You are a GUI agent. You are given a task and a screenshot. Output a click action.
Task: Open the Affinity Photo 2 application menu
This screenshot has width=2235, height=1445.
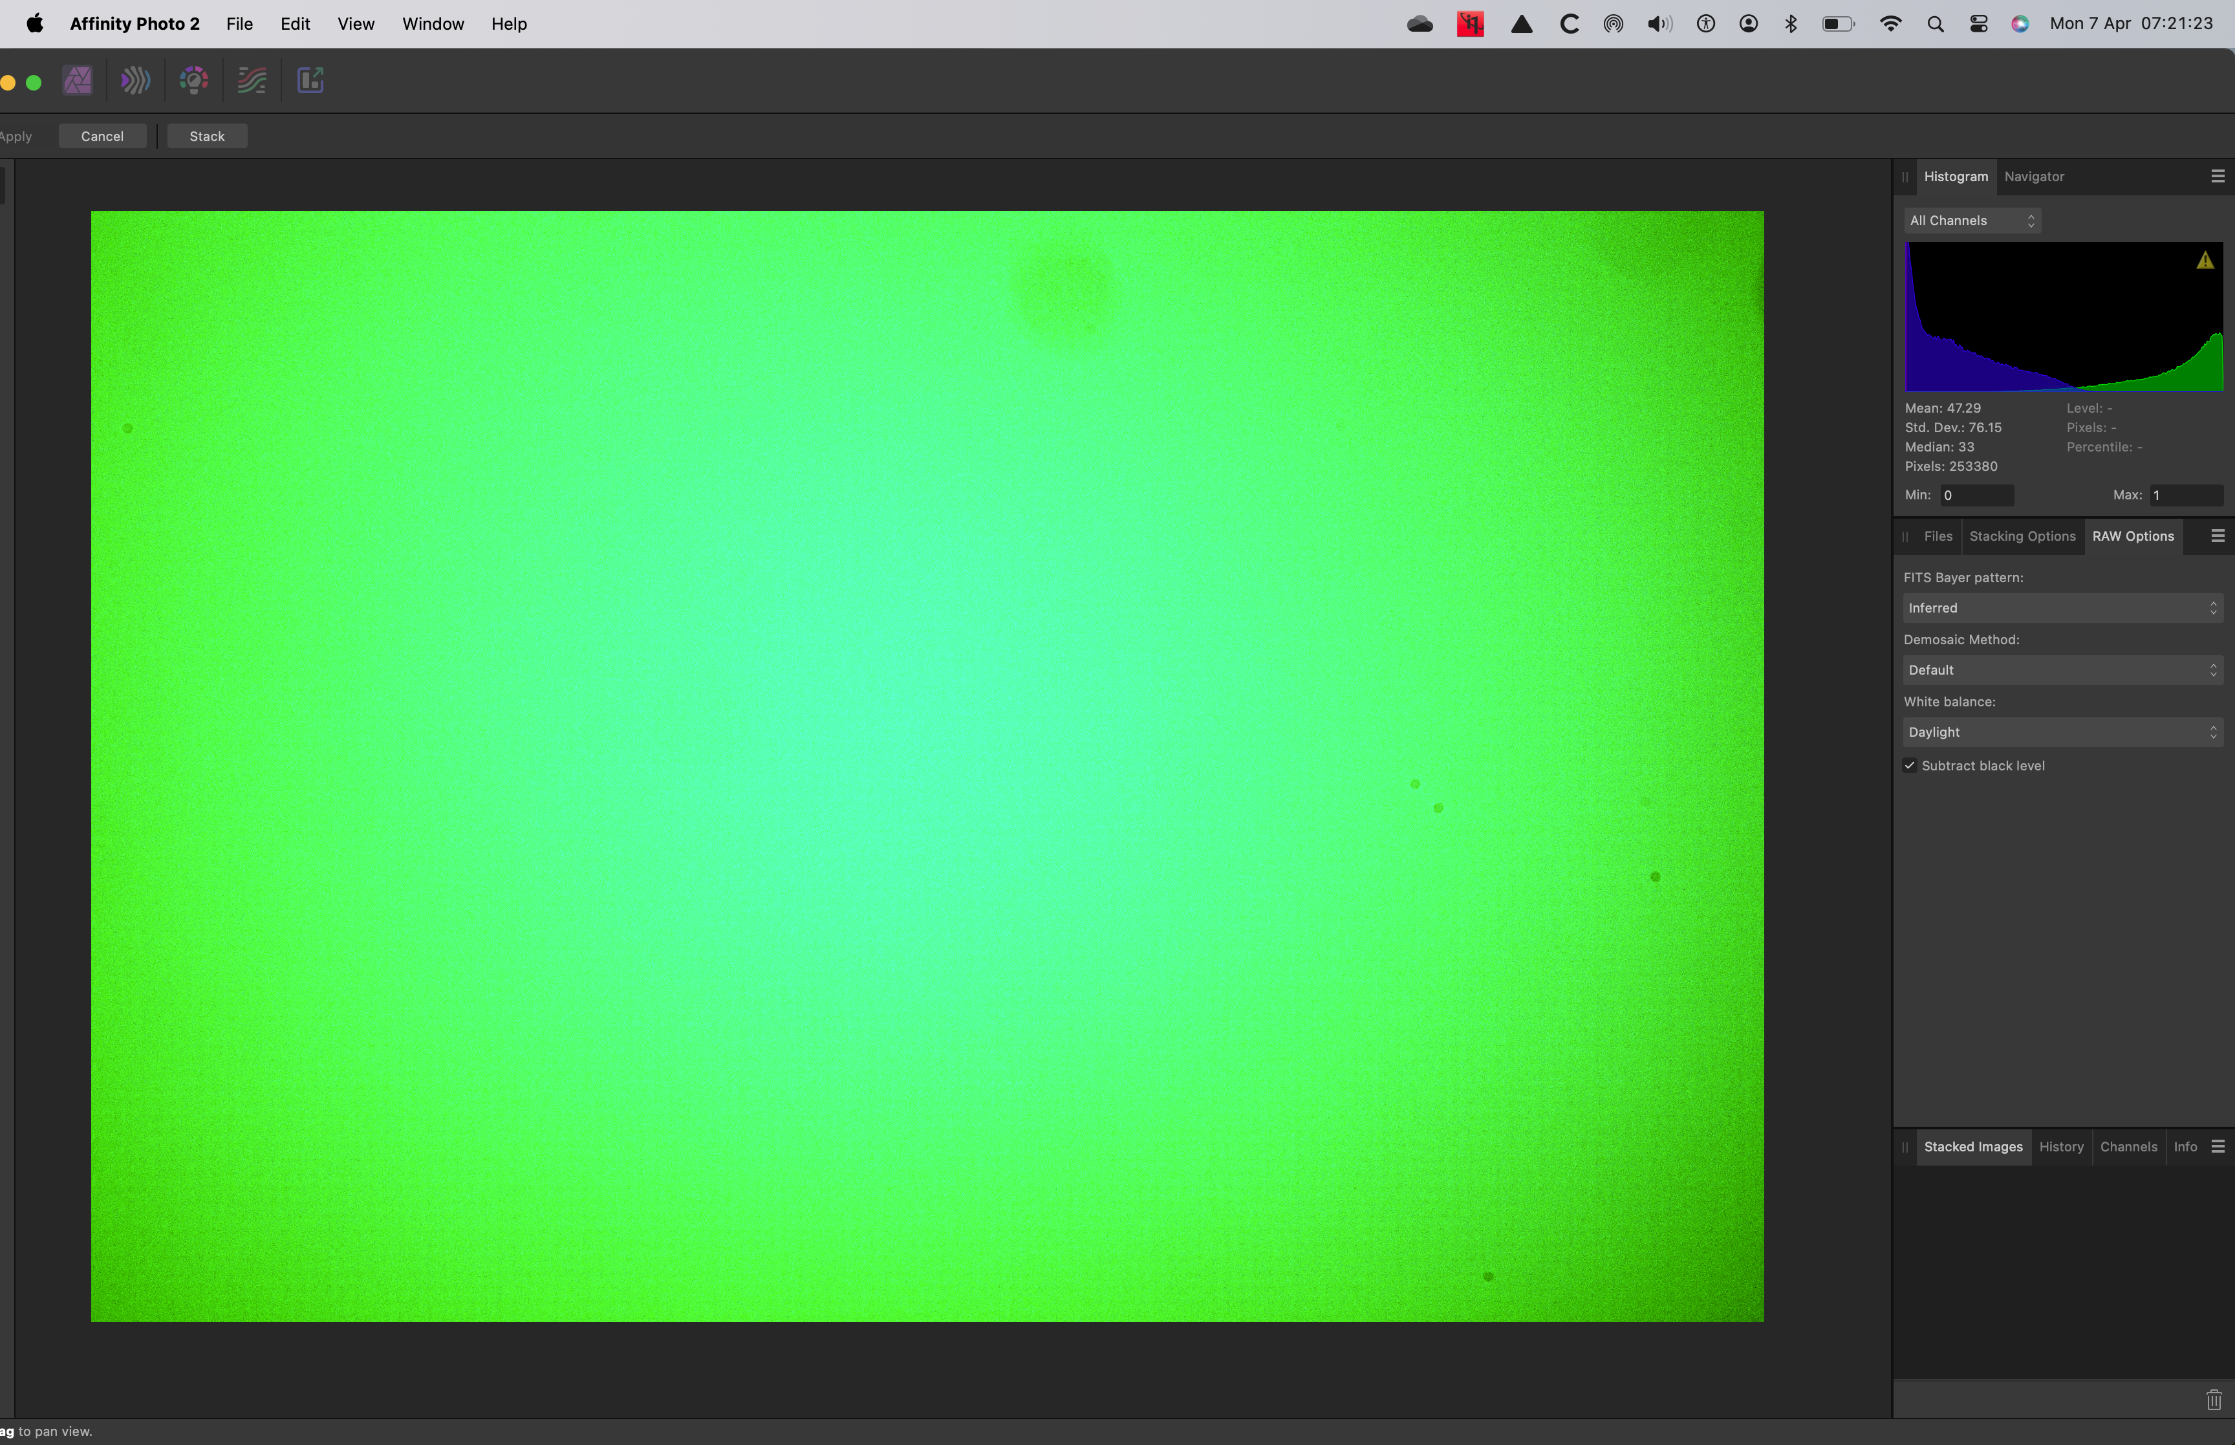coord(134,23)
